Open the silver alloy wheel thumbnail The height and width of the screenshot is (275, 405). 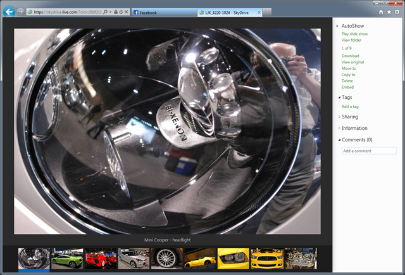coord(166,258)
